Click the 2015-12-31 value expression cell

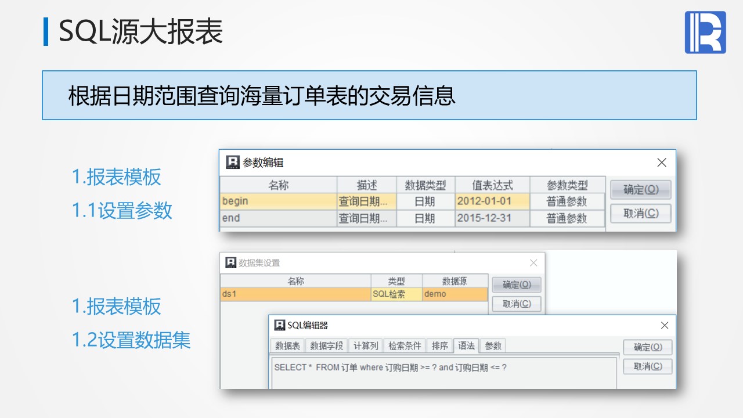click(492, 218)
